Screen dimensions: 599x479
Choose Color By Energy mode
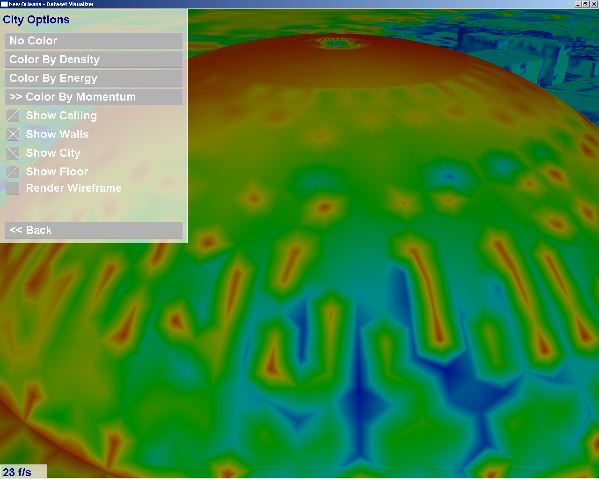[94, 78]
